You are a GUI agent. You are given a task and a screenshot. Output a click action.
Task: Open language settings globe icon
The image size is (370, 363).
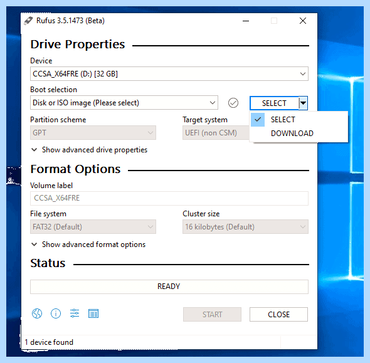pyautogui.click(x=37, y=313)
